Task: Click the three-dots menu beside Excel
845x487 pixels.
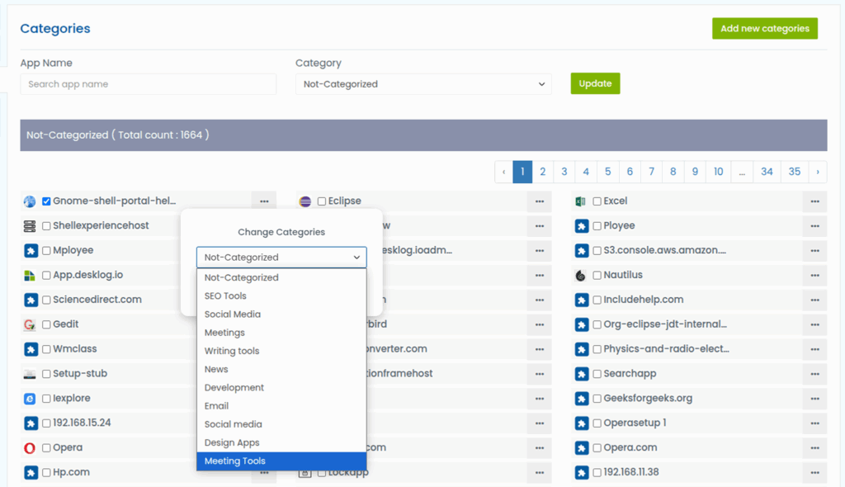Action: point(814,201)
